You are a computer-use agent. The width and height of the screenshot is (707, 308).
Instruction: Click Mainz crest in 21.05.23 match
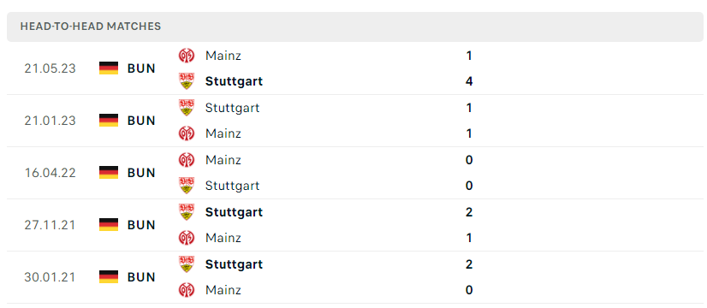[187, 56]
